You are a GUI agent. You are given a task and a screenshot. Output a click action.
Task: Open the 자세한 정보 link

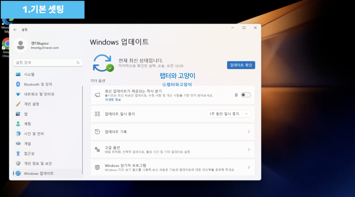(113, 100)
